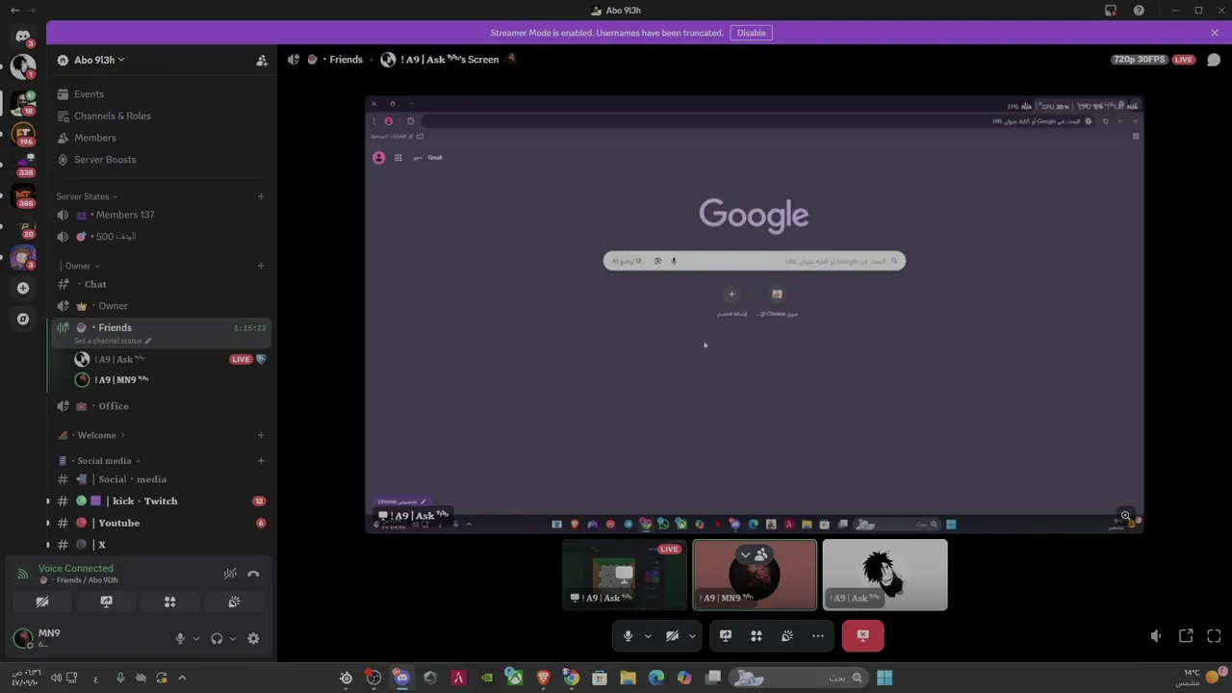1232x693 pixels.
Task: Show members icon on the MN9 tile
Action: 761,554
